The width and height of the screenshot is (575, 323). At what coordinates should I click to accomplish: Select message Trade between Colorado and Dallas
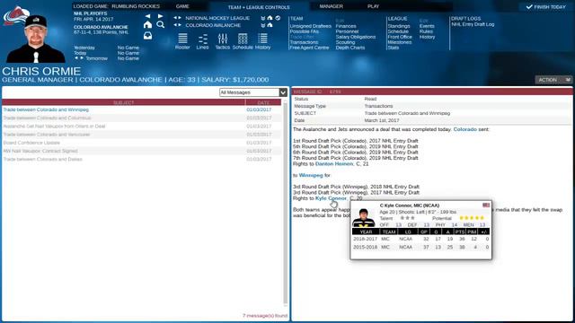point(142,160)
